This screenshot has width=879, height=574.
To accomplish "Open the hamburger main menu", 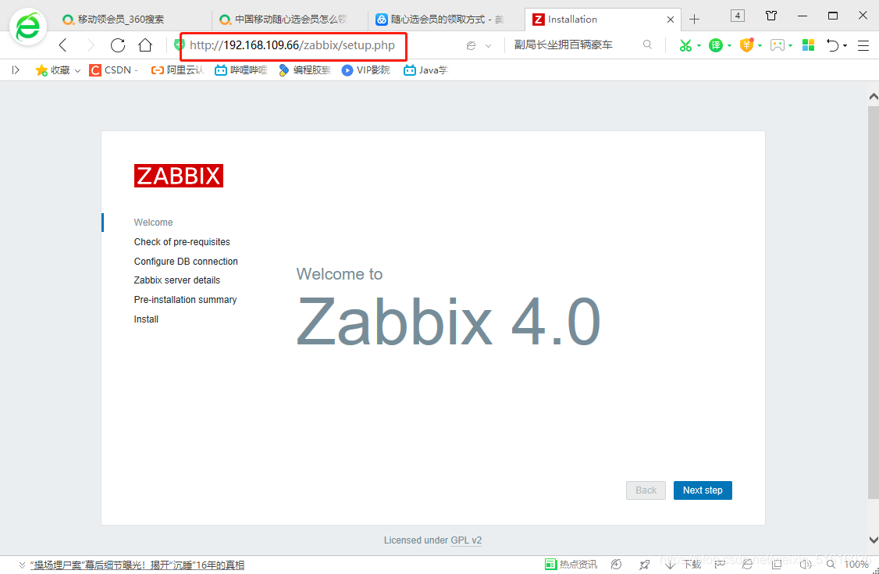I will 863,46.
